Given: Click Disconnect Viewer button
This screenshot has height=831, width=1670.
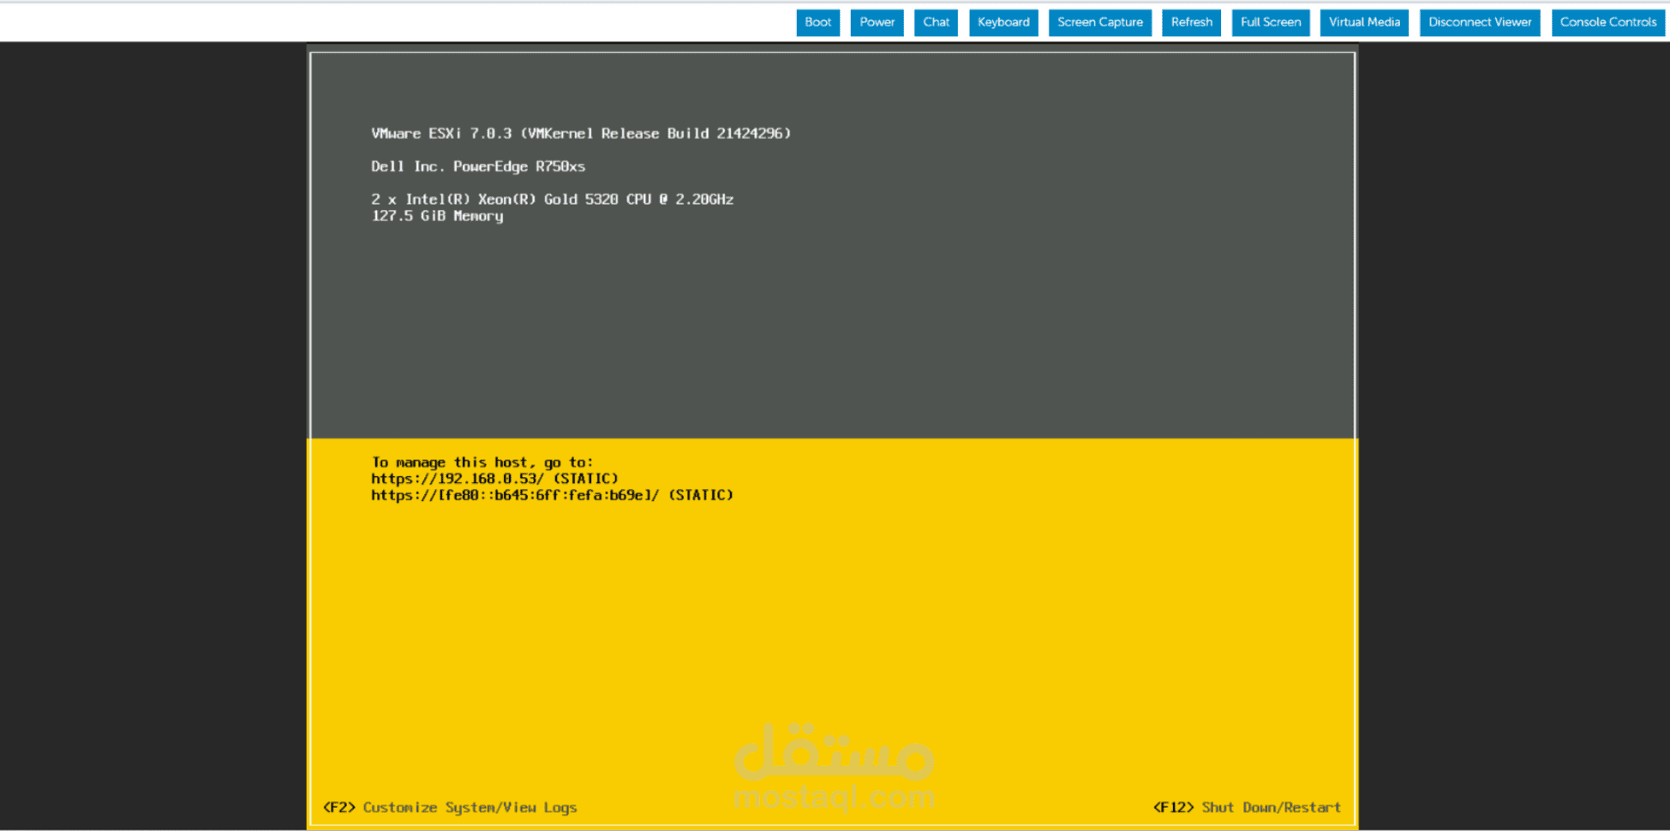Looking at the screenshot, I should point(1480,22).
